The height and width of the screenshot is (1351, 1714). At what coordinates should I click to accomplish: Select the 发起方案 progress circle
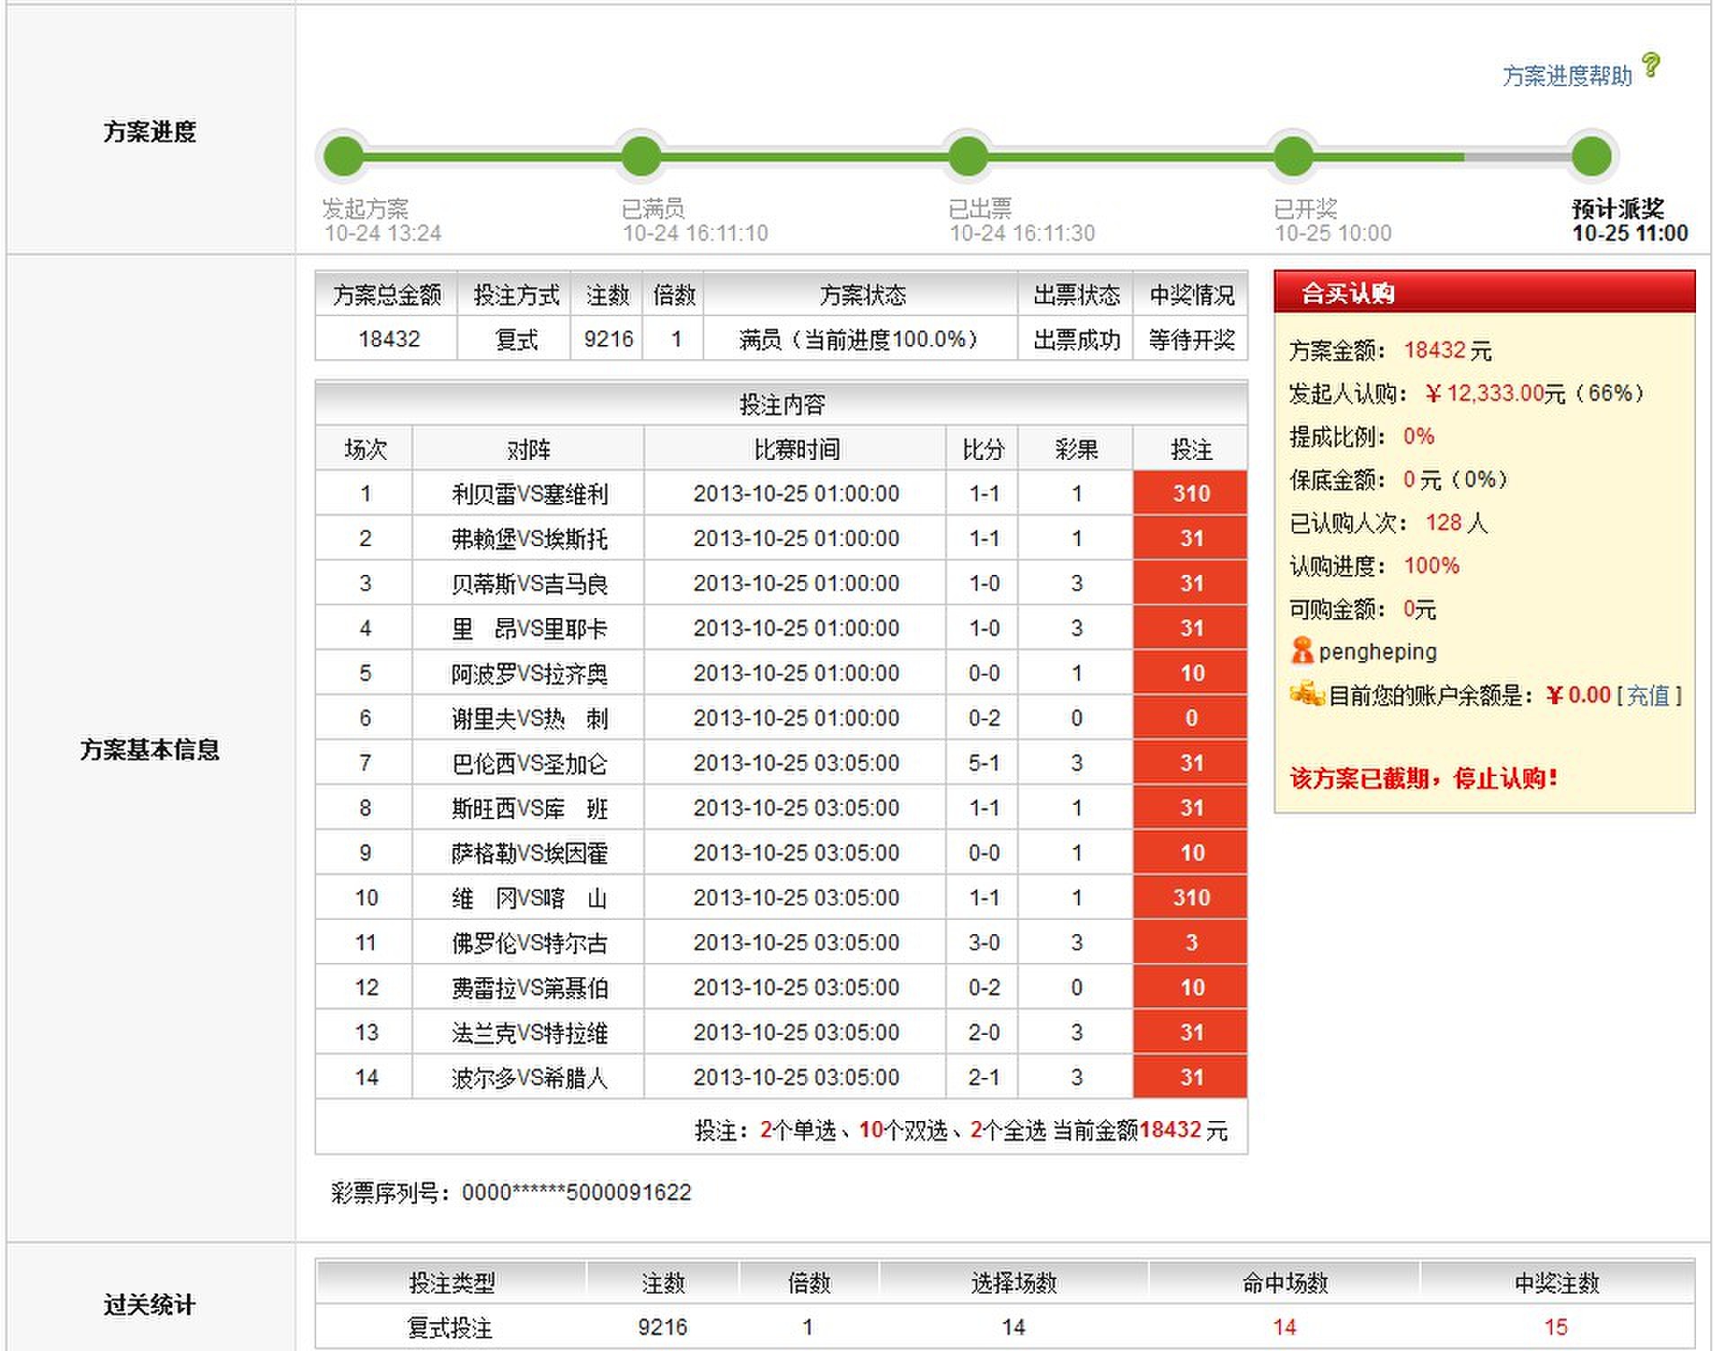click(x=343, y=156)
